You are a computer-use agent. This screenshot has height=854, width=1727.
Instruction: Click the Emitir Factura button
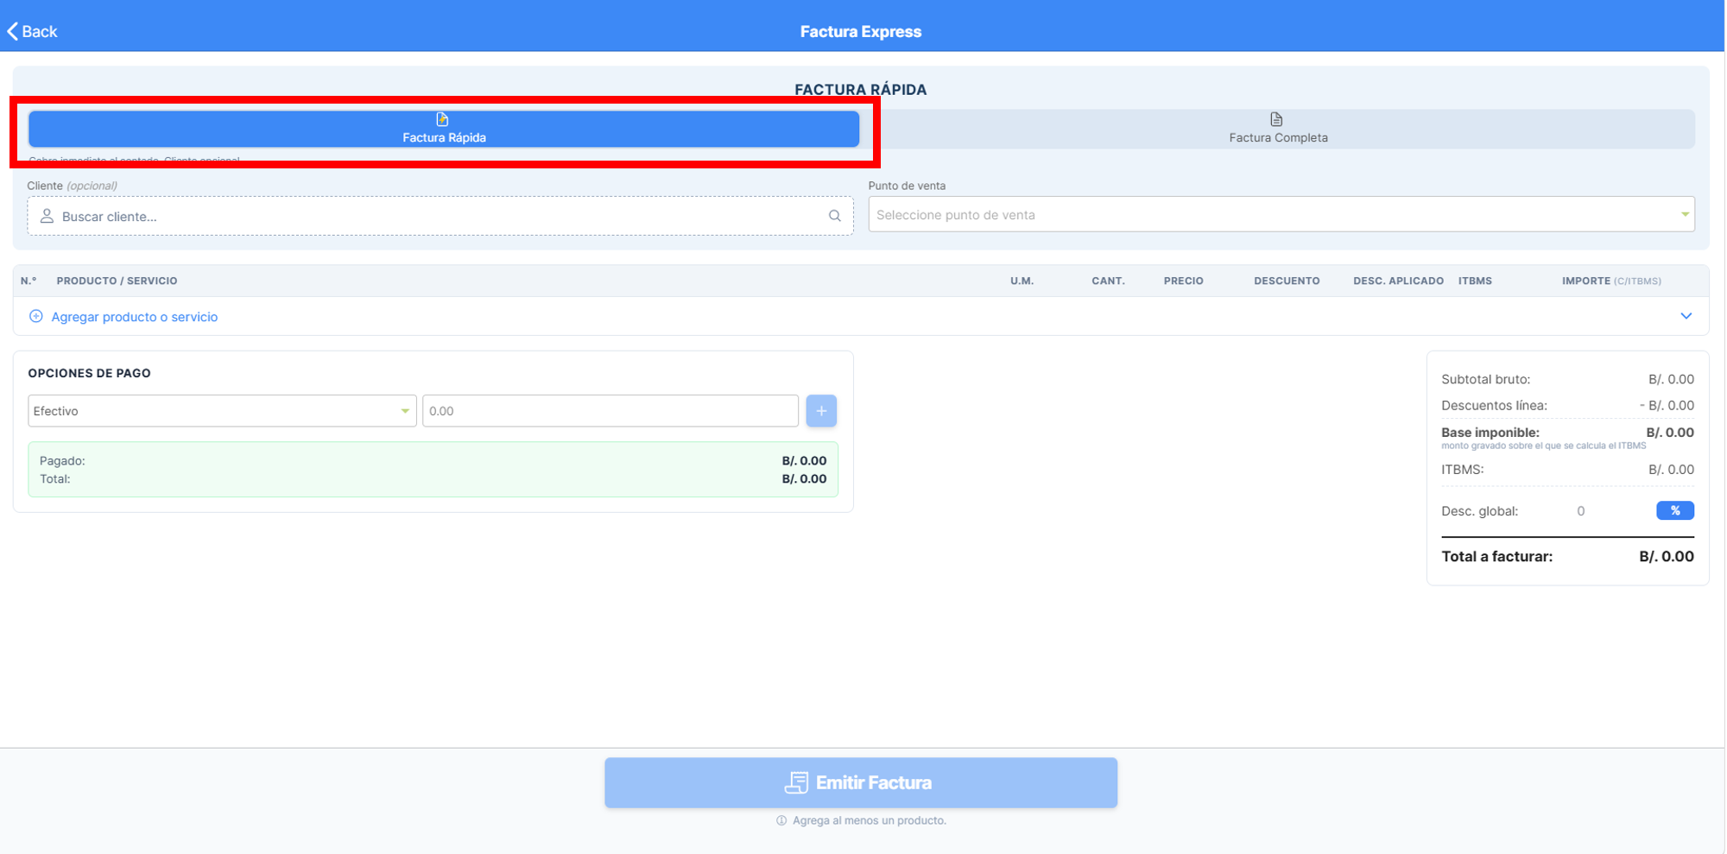point(861,782)
